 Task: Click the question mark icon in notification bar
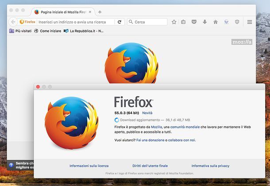point(11,165)
